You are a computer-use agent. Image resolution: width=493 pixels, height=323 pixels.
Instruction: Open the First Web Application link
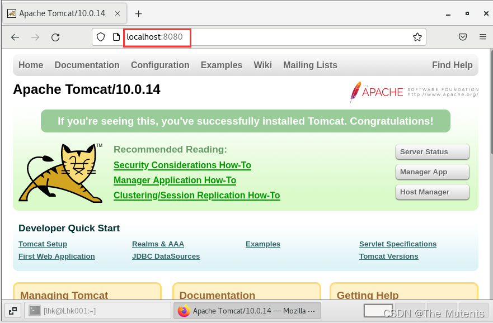(x=57, y=256)
